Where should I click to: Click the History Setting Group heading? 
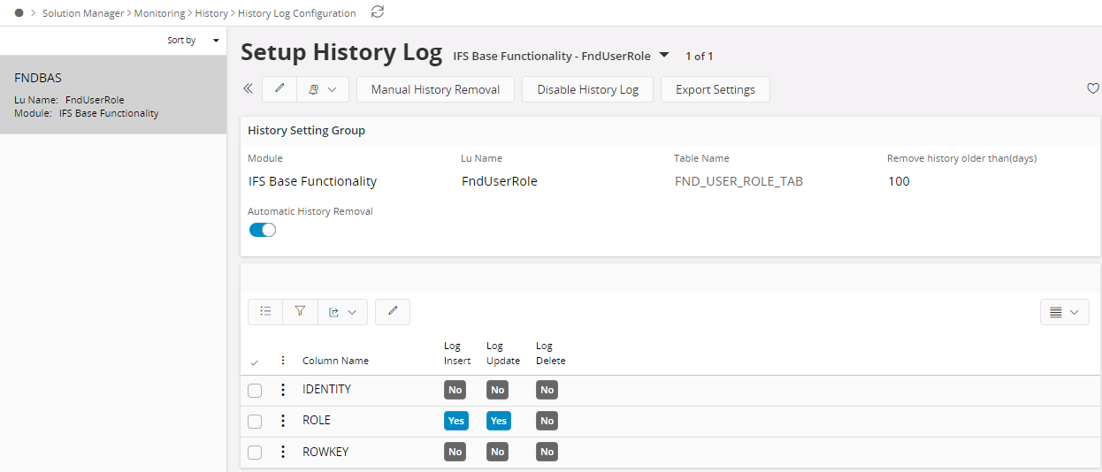[306, 130]
